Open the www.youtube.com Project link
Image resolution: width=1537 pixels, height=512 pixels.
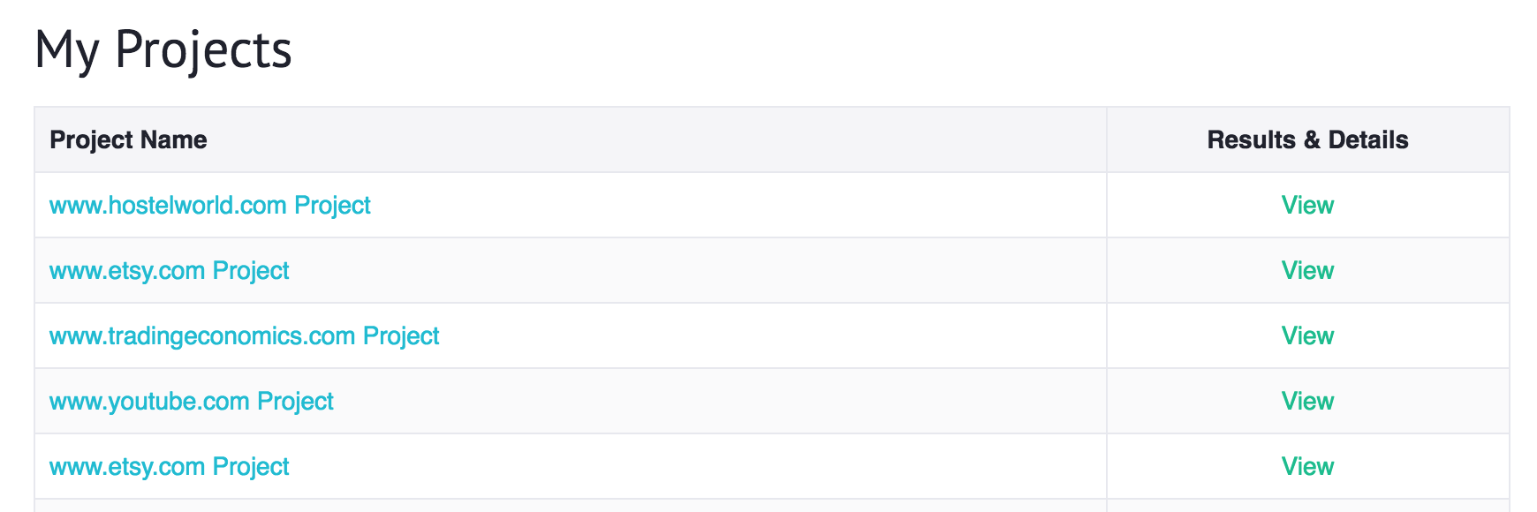[x=191, y=402]
